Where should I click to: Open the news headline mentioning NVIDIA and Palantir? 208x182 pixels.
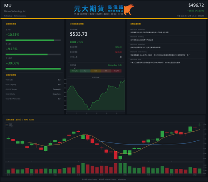tap(155, 63)
